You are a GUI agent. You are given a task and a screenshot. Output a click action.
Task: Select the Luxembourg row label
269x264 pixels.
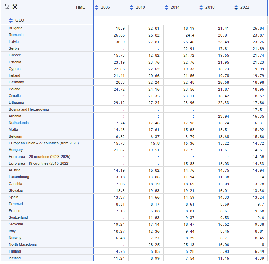[19, 177]
